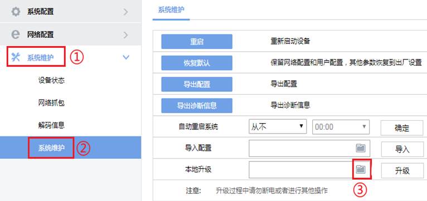Click the 升级 button
The height and width of the screenshot is (201, 427).
402,170
